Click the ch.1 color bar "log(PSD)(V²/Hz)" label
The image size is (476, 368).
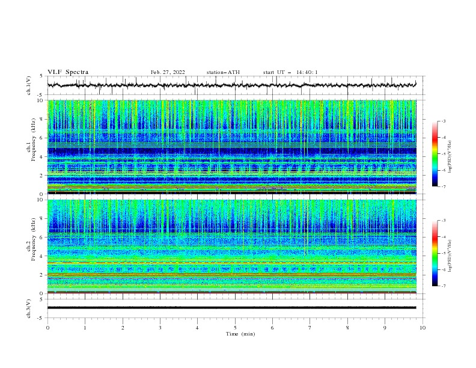pyautogui.click(x=450, y=157)
